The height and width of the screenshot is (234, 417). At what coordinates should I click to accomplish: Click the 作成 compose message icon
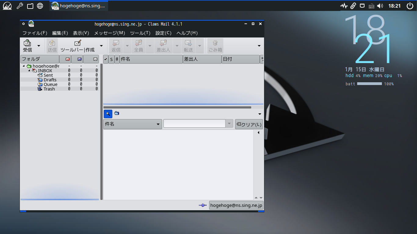pos(78,43)
